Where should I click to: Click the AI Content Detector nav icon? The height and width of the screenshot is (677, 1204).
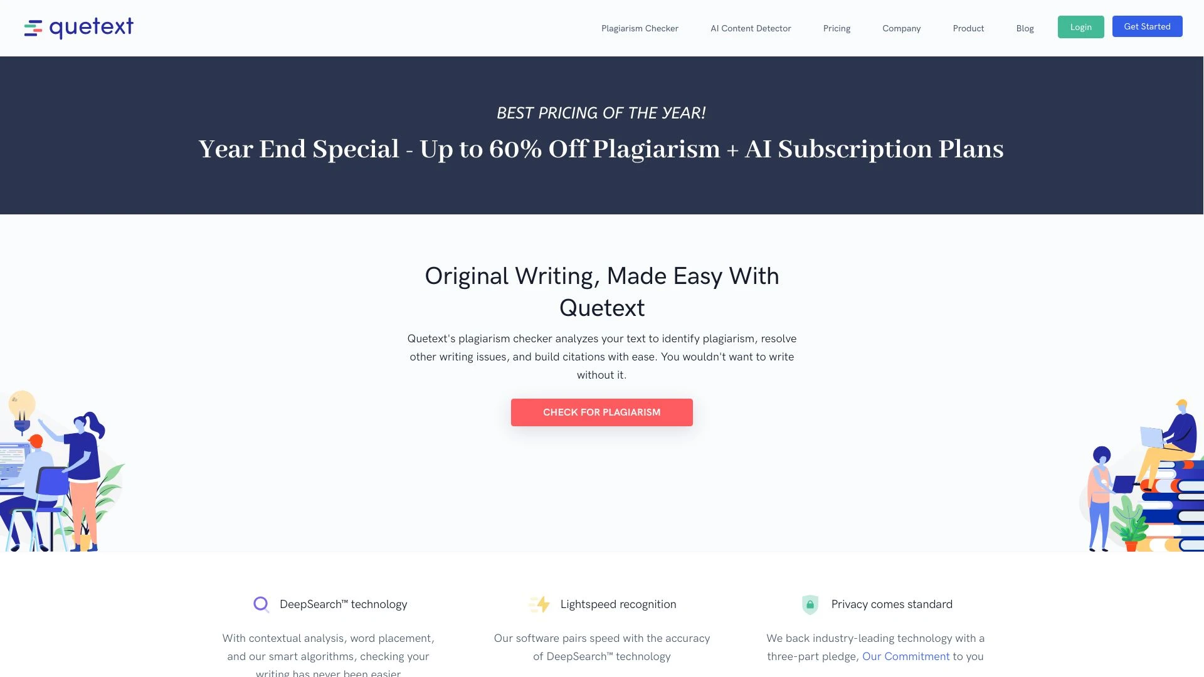(x=750, y=28)
